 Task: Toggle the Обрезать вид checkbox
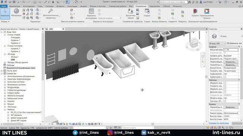pyautogui.click(x=225, y=83)
